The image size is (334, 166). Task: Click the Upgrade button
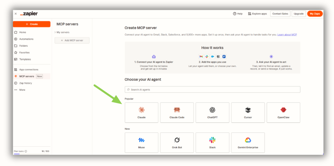[299, 14]
